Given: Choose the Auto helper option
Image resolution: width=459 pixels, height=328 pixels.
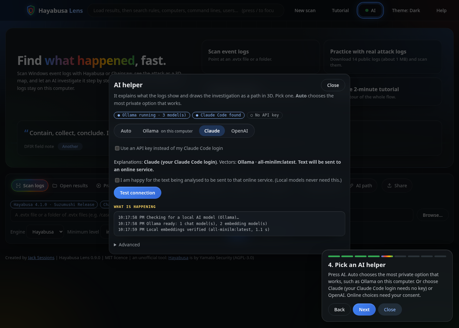Looking at the screenshot, I should (126, 131).
